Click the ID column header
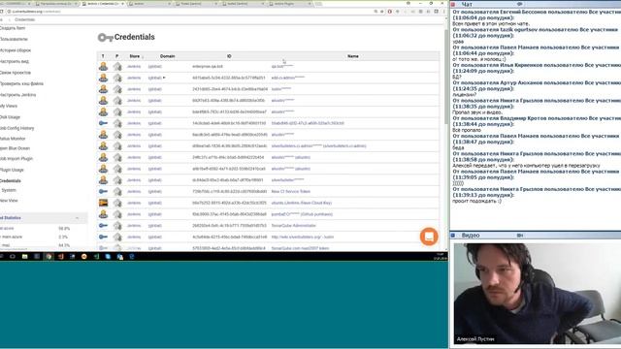The height and width of the screenshot is (349, 621). coord(229,56)
